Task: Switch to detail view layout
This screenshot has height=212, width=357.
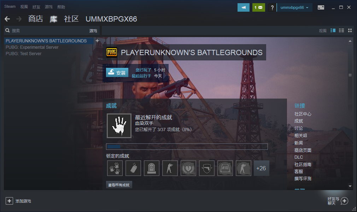Action: tap(333, 30)
